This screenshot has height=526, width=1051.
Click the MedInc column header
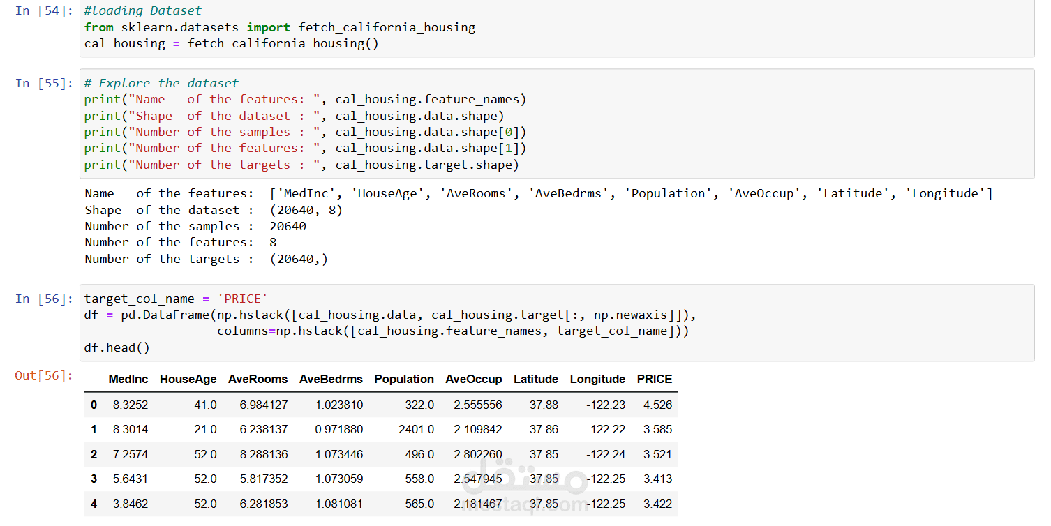point(128,380)
